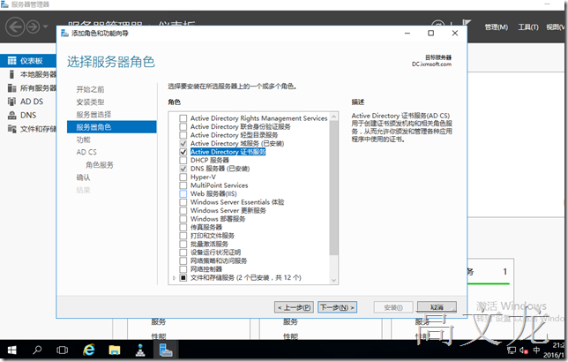
Task: Open 文件和存储 sidebar item
Action: click(x=32, y=129)
